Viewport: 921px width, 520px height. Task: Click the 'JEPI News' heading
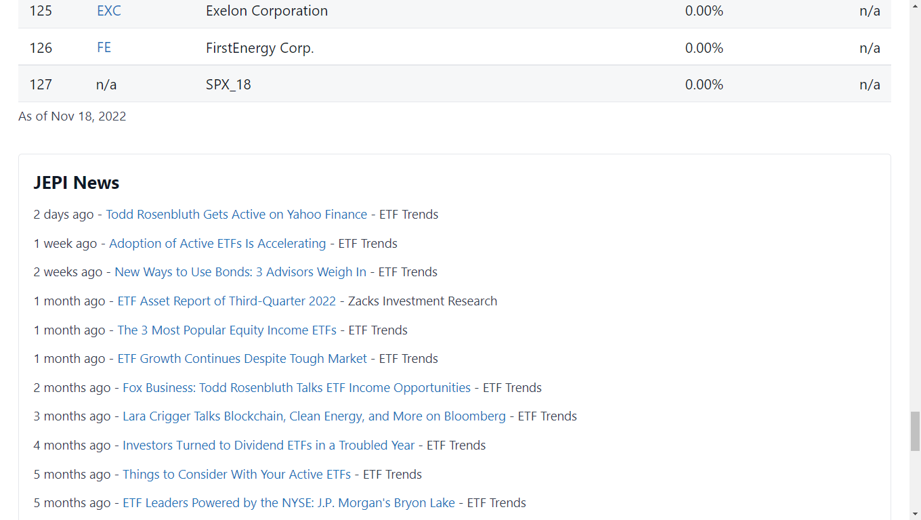point(77,183)
